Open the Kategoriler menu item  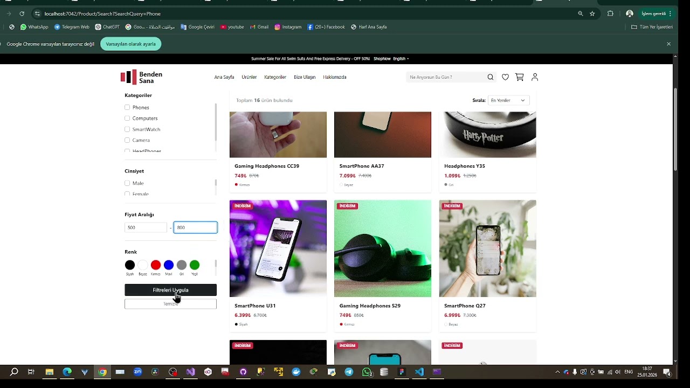click(275, 77)
